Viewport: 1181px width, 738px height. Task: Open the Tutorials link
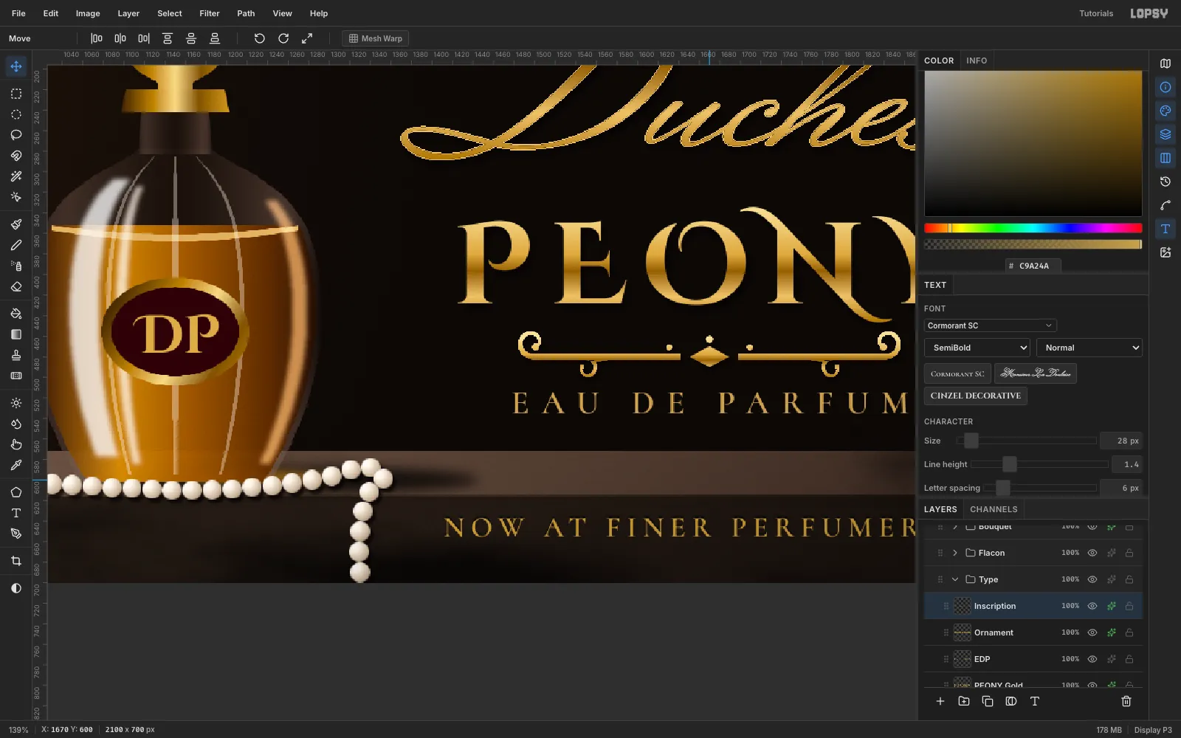point(1096,13)
